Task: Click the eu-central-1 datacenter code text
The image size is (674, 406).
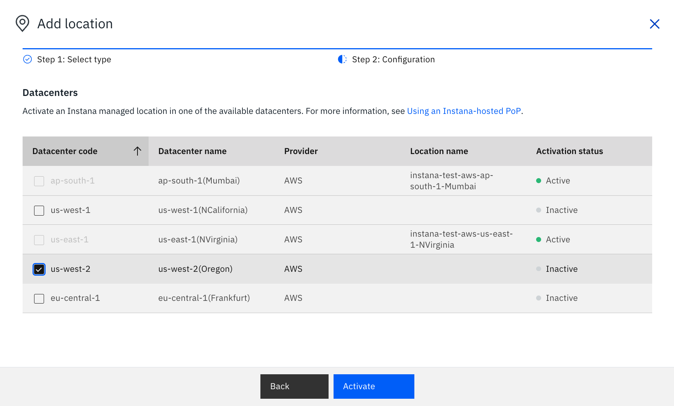Action: [75, 298]
